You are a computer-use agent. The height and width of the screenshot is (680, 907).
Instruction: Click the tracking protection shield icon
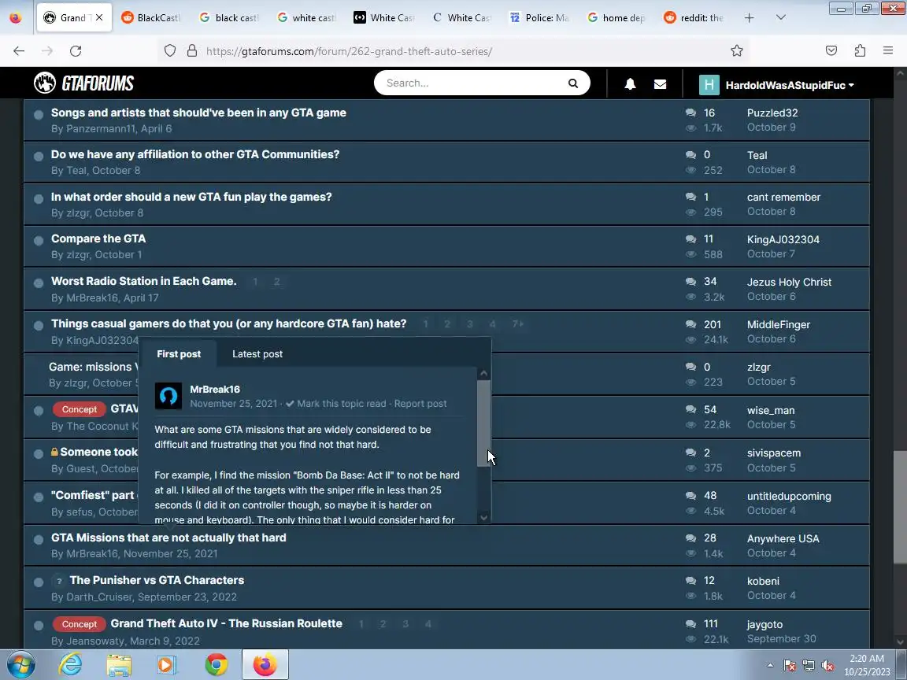tap(169, 51)
